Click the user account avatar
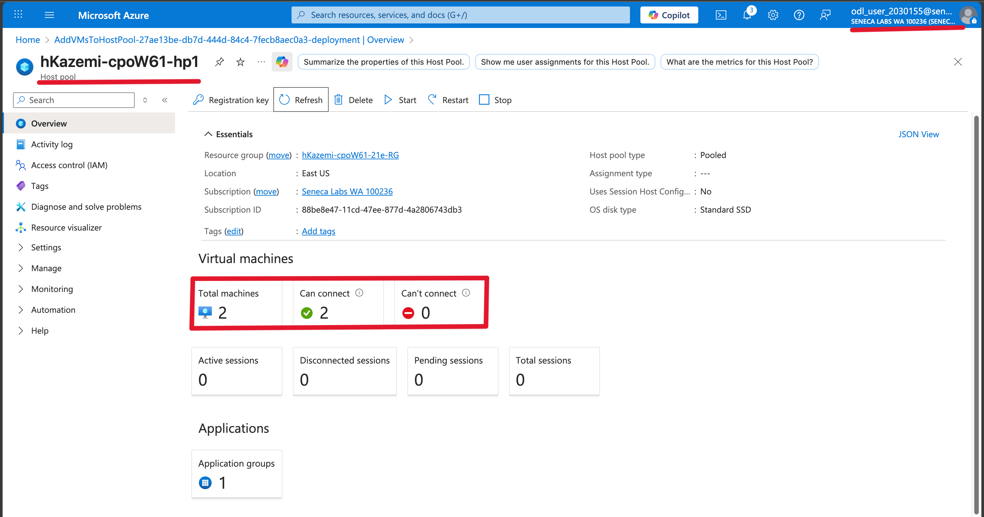Screen dimensions: 984x517 [x=968, y=15]
